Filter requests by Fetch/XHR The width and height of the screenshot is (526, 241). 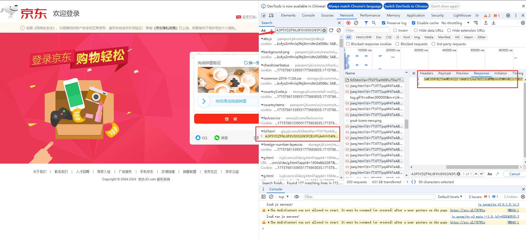tap(363, 37)
